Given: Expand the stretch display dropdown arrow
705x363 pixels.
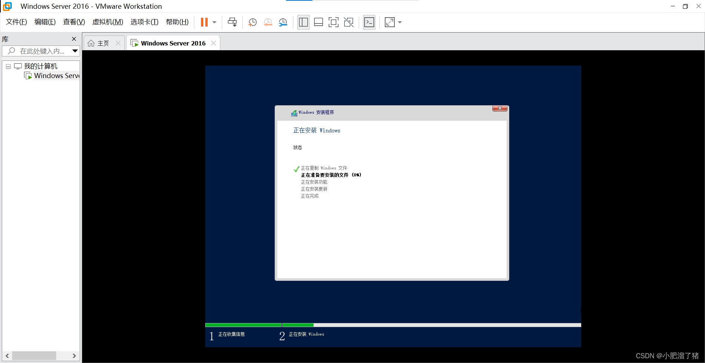Looking at the screenshot, I should click(x=400, y=22).
